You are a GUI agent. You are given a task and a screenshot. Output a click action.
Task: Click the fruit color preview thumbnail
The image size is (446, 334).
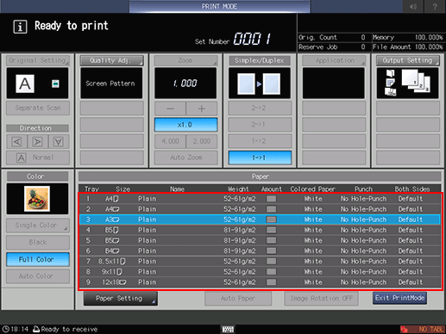tap(37, 199)
